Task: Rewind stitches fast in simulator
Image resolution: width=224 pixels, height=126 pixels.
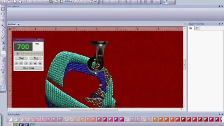Action: pyautogui.click(x=21, y=63)
